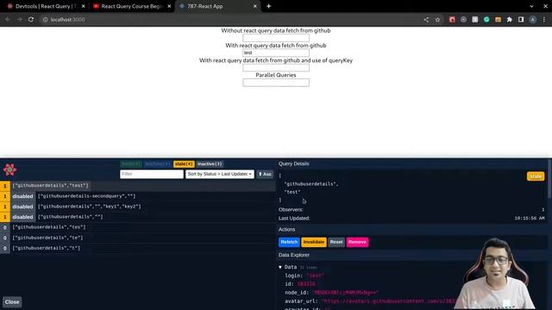The image size is (552, 310).
Task: Toggle Asc sort order button
Action: (x=265, y=174)
